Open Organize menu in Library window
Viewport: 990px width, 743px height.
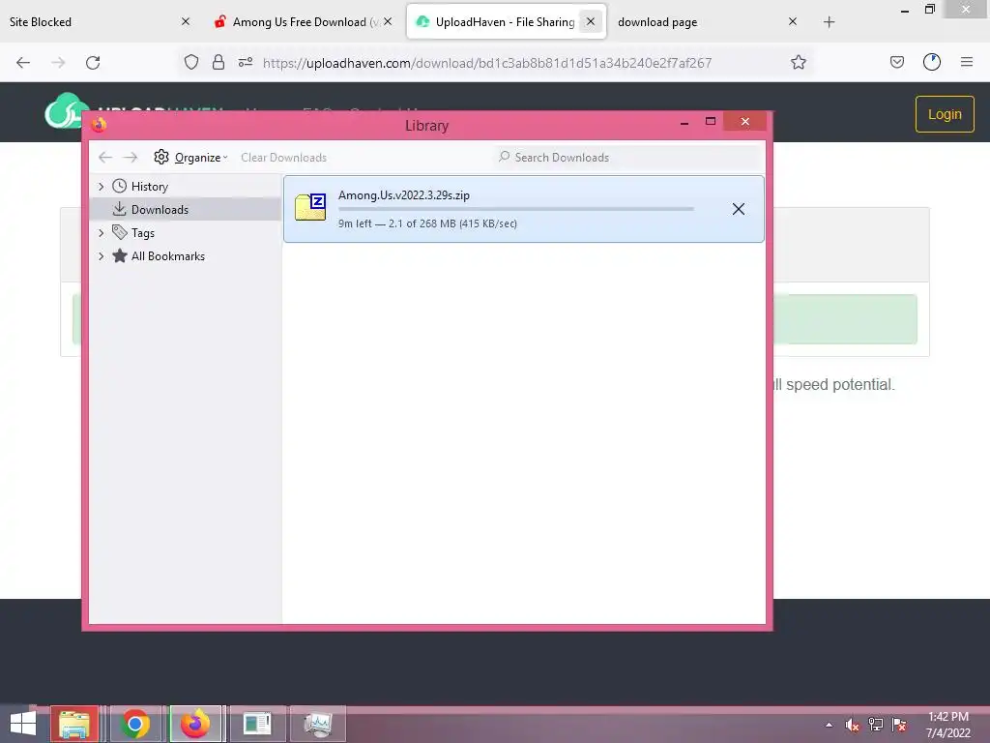coord(190,158)
